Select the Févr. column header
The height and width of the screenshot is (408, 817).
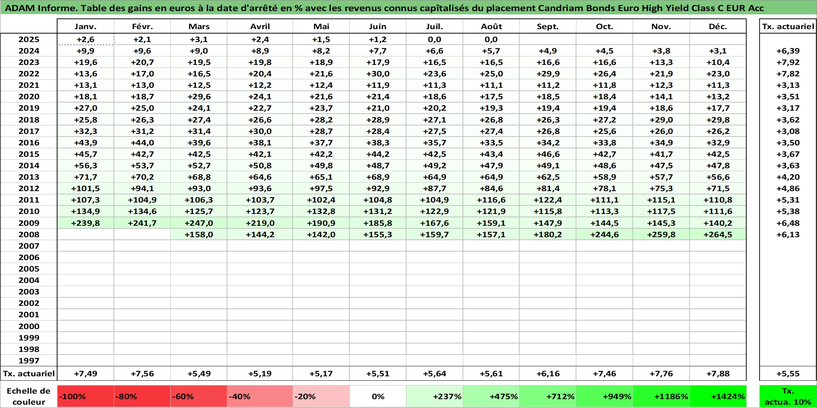[142, 27]
